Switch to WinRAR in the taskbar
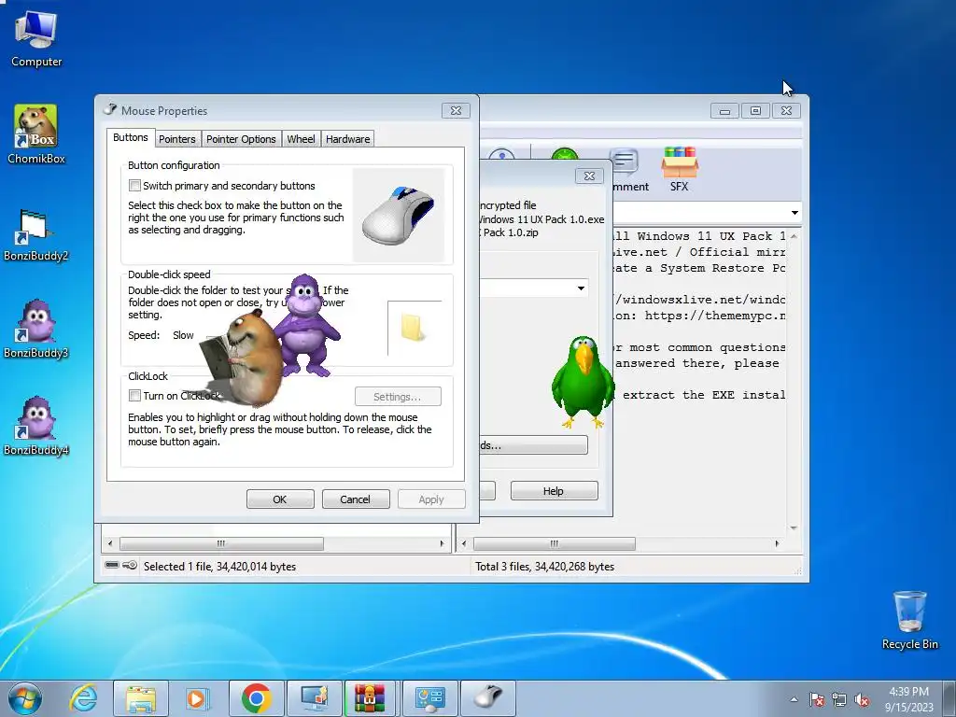956x717 pixels. (370, 698)
